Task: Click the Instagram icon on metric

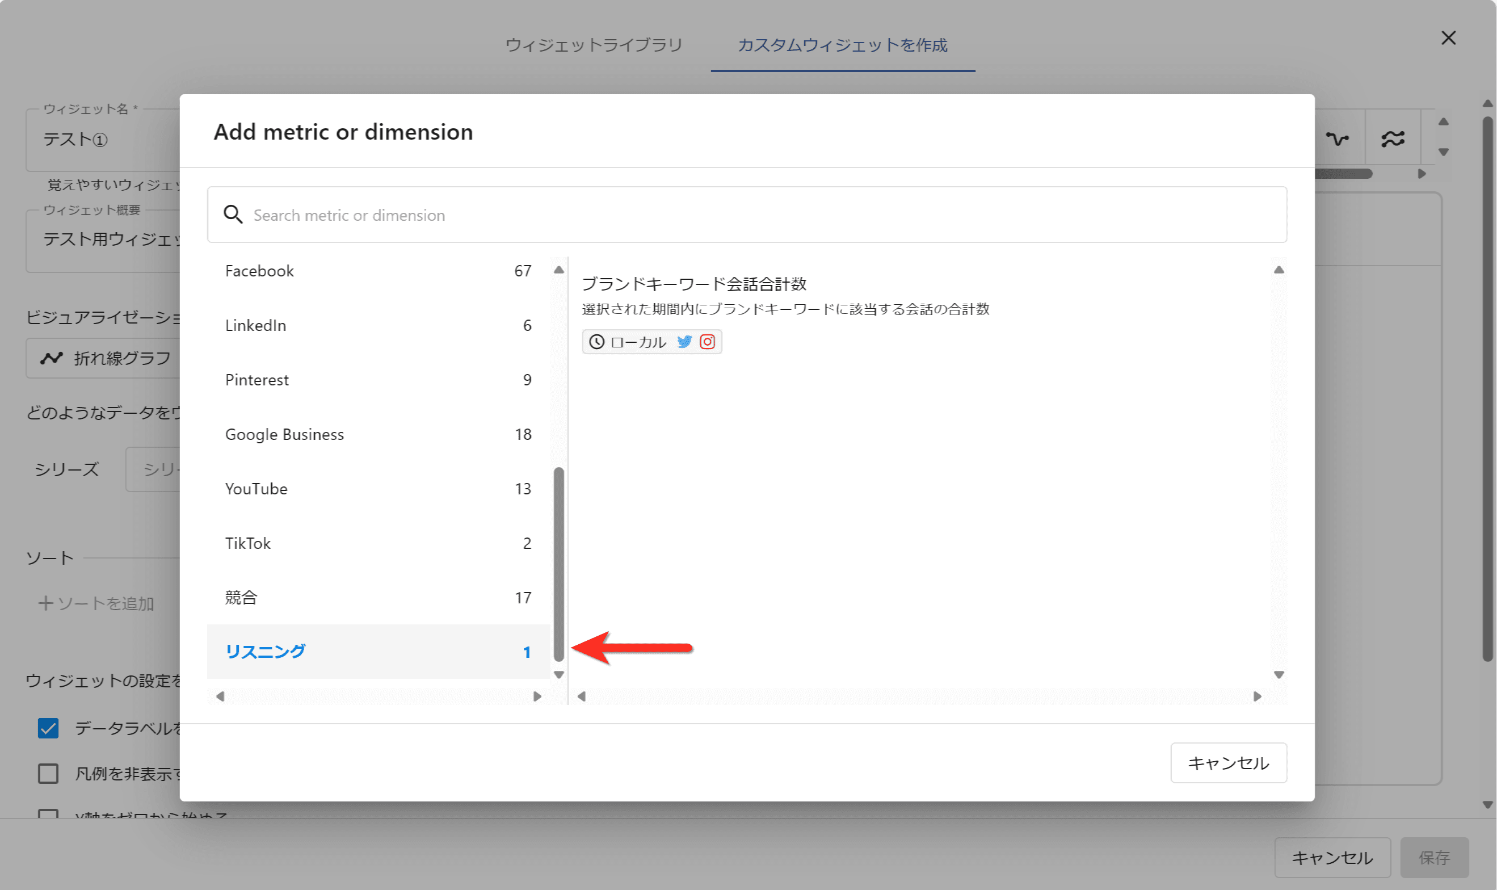Action: point(708,342)
